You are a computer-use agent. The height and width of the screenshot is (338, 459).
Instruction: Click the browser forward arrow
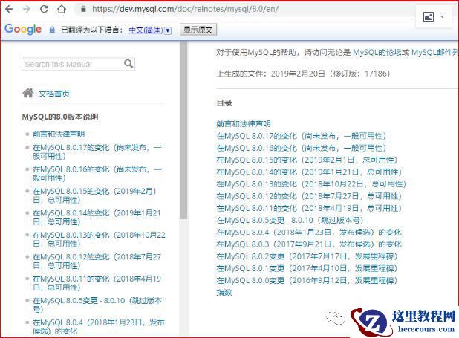point(27,9)
